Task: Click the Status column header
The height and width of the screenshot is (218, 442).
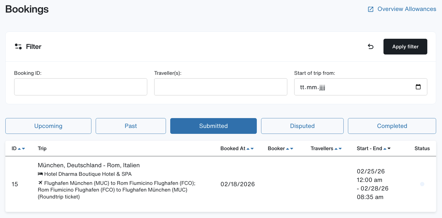Action: pos(422,149)
